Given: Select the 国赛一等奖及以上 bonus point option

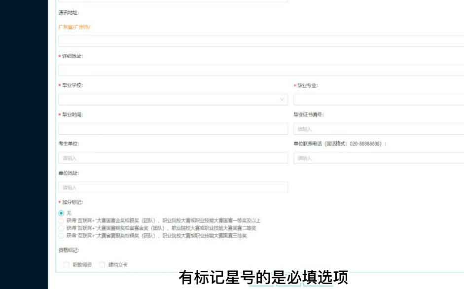Looking at the screenshot, I should (x=61, y=220).
